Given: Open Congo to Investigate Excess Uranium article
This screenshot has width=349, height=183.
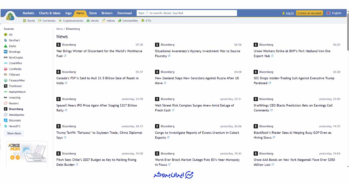Looking at the screenshot, I should pyautogui.click(x=197, y=135).
